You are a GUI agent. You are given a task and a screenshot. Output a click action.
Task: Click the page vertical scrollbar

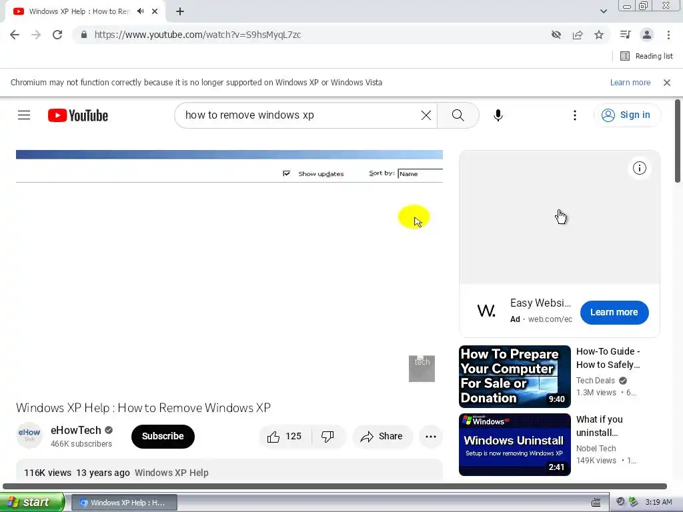[678, 141]
